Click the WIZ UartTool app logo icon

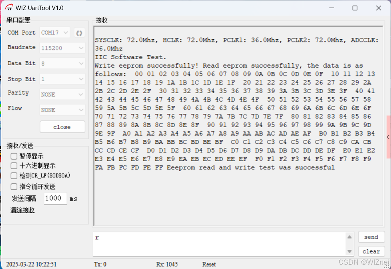(9, 8)
